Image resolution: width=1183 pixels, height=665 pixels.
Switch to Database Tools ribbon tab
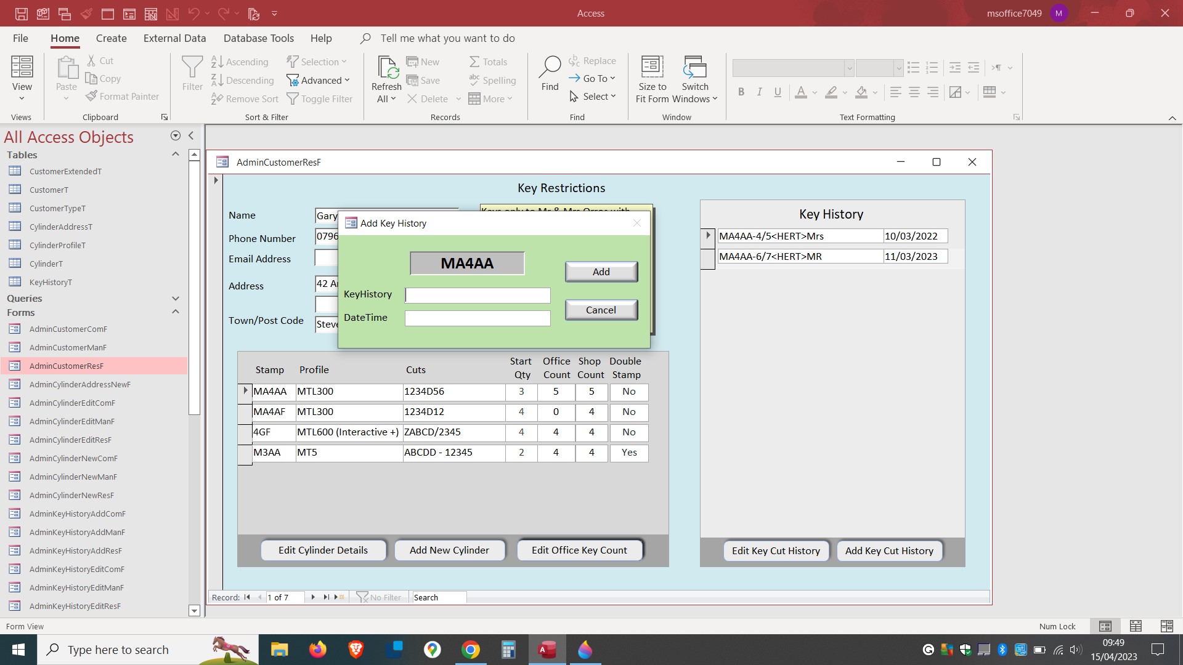pos(259,38)
